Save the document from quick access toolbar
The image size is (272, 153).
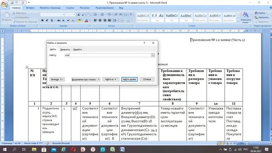point(12,3)
